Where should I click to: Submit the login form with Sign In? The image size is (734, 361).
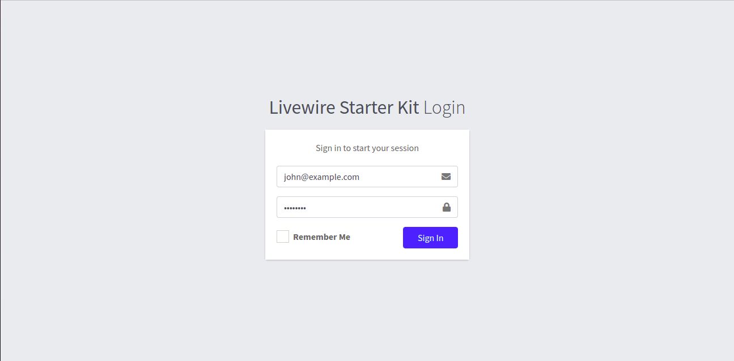click(430, 238)
